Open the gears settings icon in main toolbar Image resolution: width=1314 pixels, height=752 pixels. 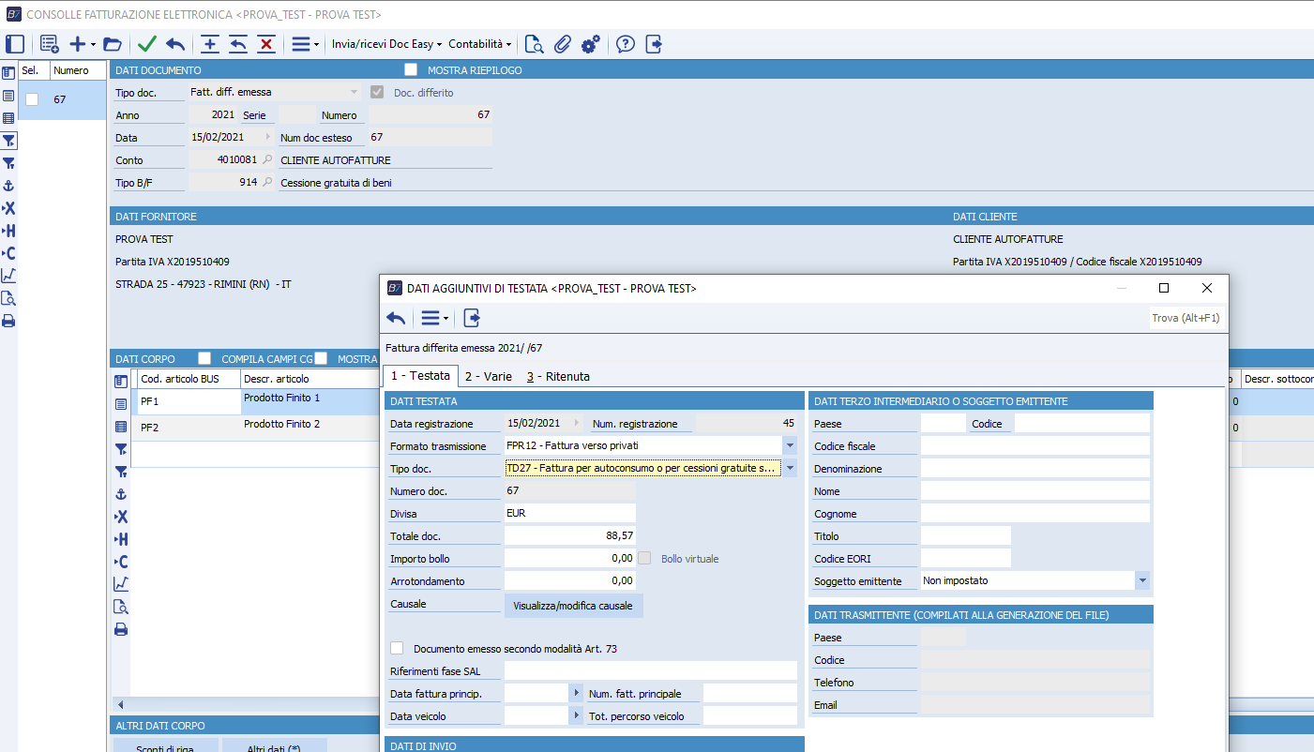coord(591,44)
